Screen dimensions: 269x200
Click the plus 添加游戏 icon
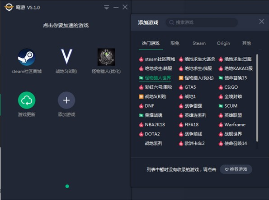66,100
